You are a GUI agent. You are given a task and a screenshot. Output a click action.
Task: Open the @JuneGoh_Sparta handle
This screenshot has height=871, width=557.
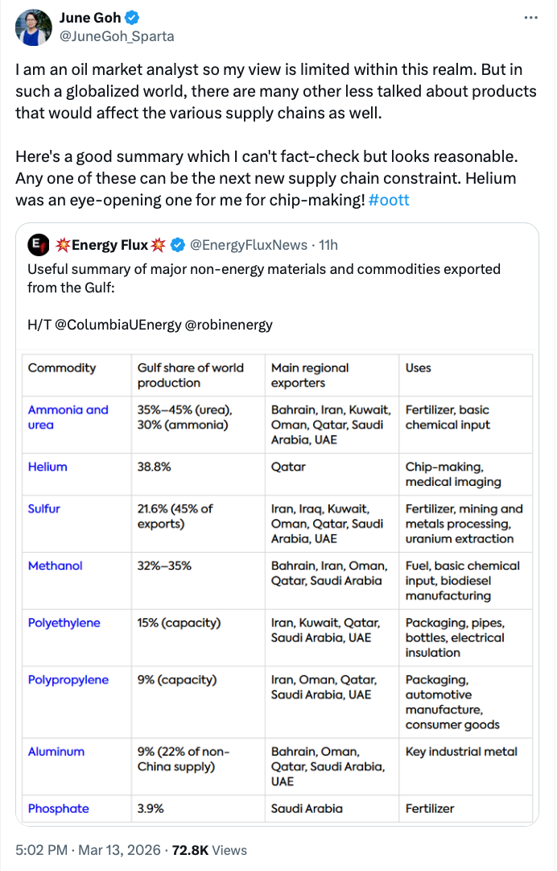(116, 36)
